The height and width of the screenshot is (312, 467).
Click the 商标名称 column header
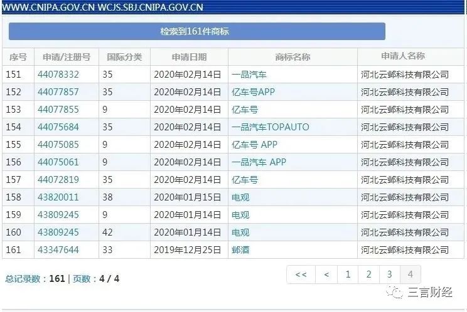tap(293, 57)
